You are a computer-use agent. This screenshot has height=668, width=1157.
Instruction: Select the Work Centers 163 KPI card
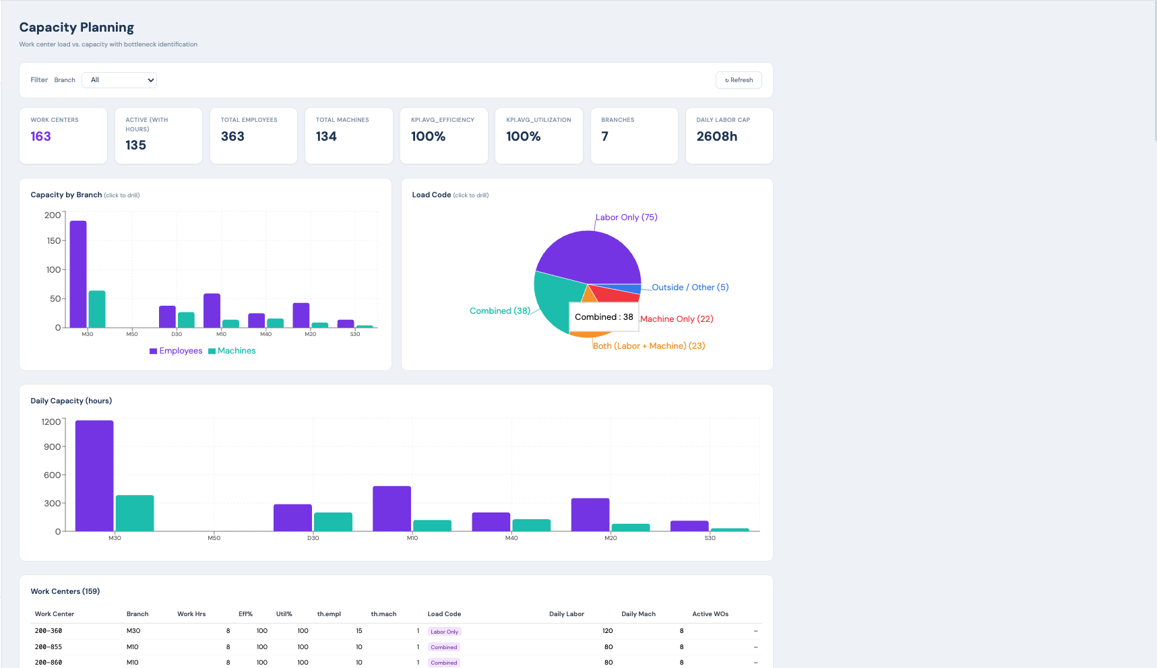[x=63, y=135]
